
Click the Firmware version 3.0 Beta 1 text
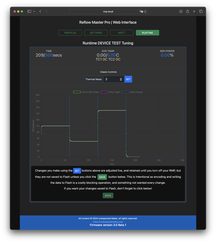108,225
